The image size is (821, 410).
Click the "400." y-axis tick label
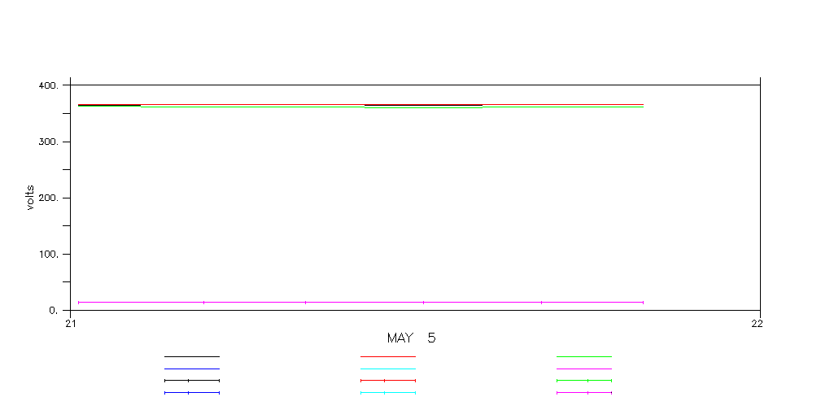[48, 85]
